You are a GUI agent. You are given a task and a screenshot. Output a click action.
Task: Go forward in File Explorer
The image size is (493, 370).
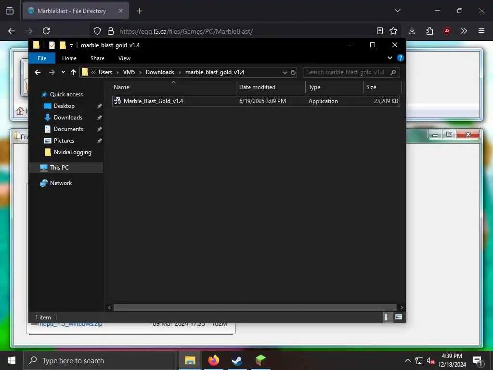(x=52, y=72)
